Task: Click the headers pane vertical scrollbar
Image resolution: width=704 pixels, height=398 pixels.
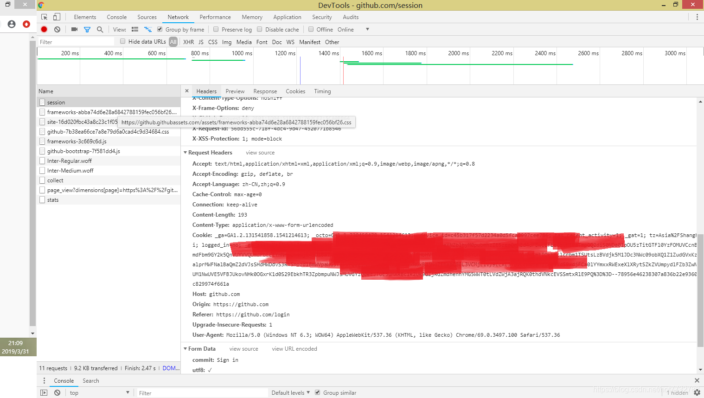Action: [700, 290]
